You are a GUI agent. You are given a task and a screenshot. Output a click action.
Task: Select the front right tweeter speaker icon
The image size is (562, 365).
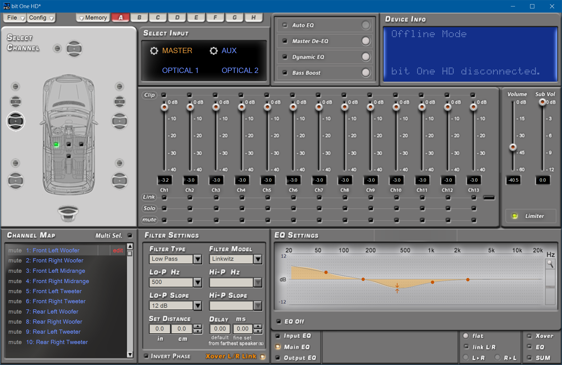pyautogui.click(x=119, y=87)
